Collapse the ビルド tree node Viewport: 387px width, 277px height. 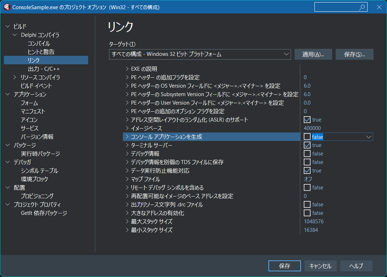point(8,26)
